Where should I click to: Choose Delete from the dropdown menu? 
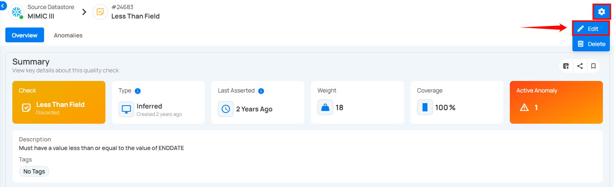click(x=591, y=44)
